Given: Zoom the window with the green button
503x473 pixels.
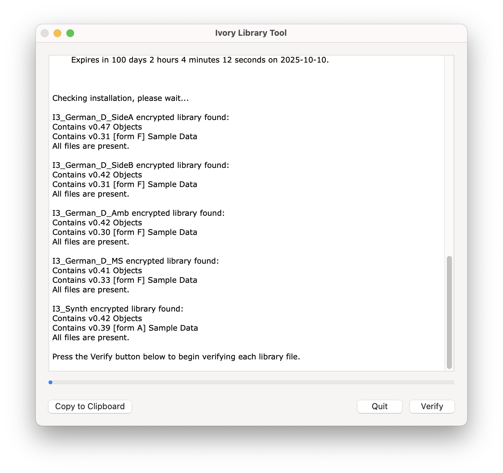Looking at the screenshot, I should coord(70,33).
